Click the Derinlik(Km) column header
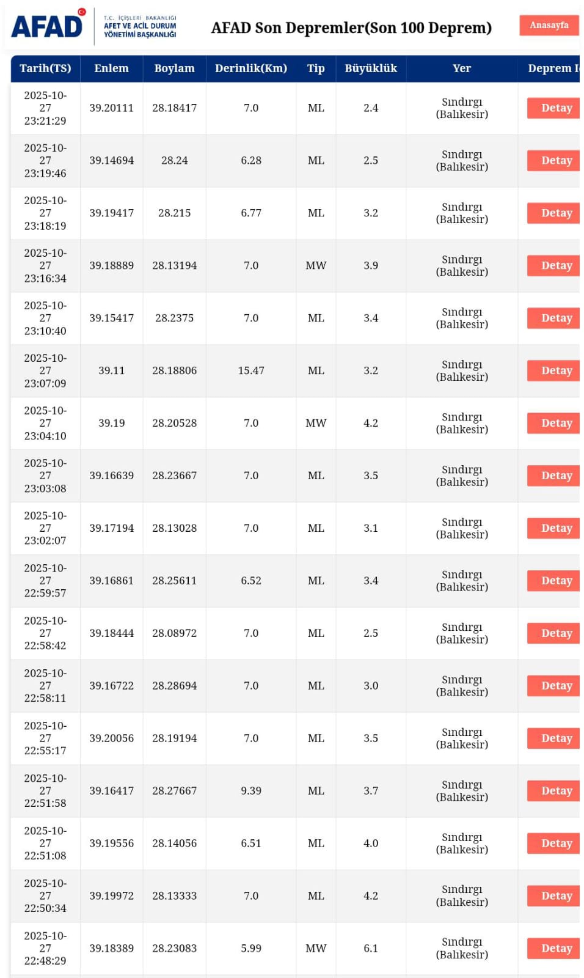 250,68
